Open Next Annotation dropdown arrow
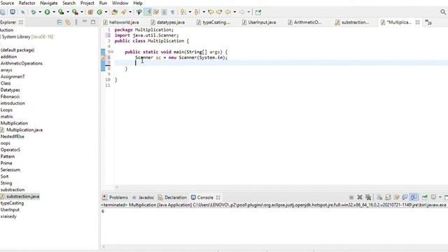The height and width of the screenshot is (252, 448). pos(190,12)
